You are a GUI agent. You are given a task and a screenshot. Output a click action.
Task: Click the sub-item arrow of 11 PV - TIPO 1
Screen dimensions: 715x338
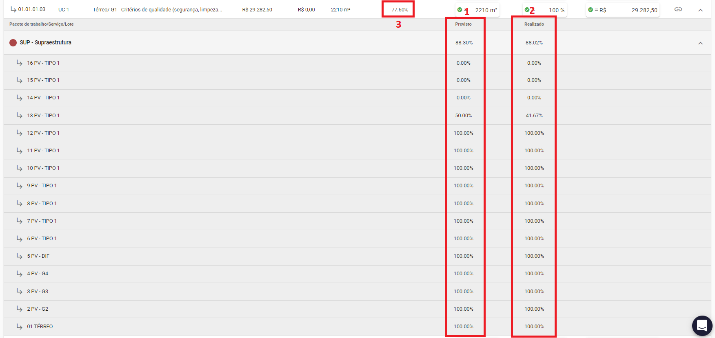19,150
